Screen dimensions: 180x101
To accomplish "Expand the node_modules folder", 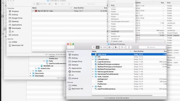I will pos(93,77).
